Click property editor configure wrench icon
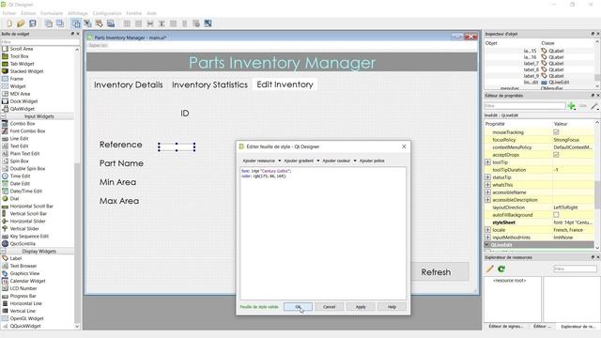 point(594,106)
